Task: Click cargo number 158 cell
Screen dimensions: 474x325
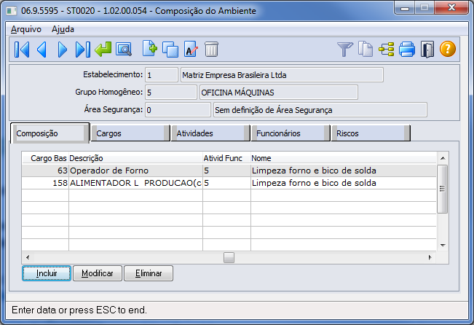Action: tap(45, 183)
